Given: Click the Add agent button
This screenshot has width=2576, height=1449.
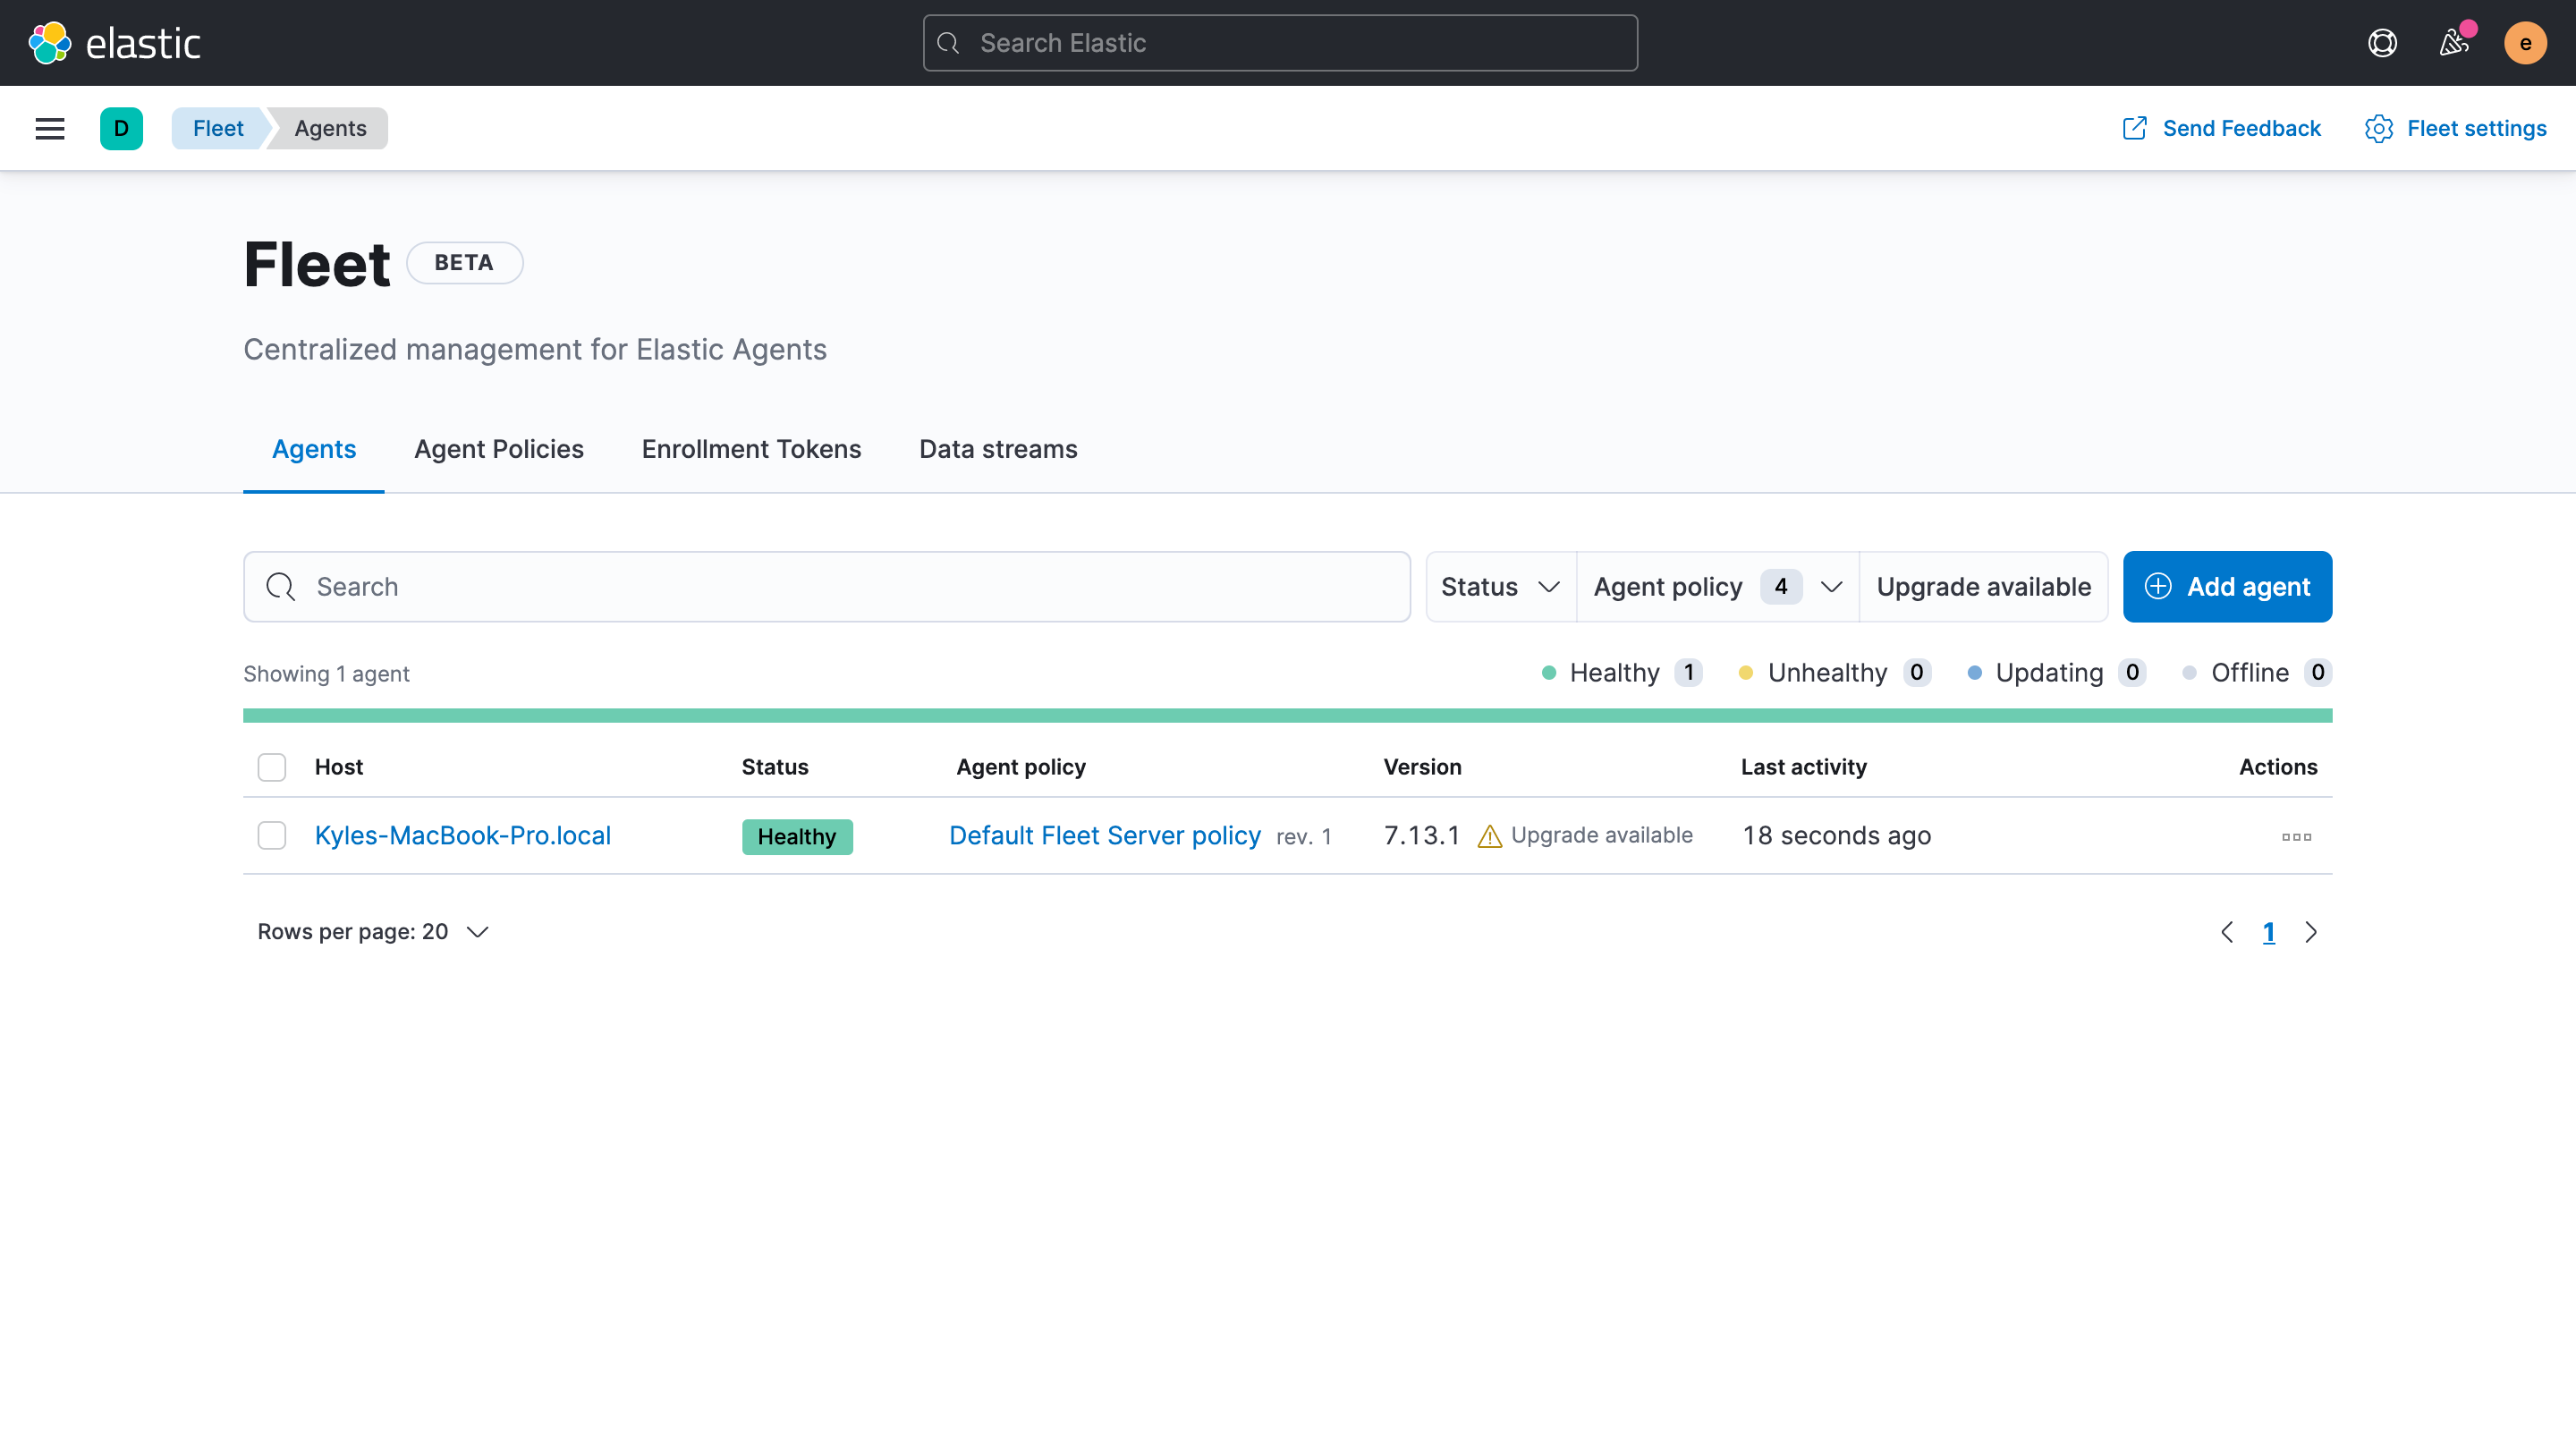Looking at the screenshot, I should pos(2227,587).
